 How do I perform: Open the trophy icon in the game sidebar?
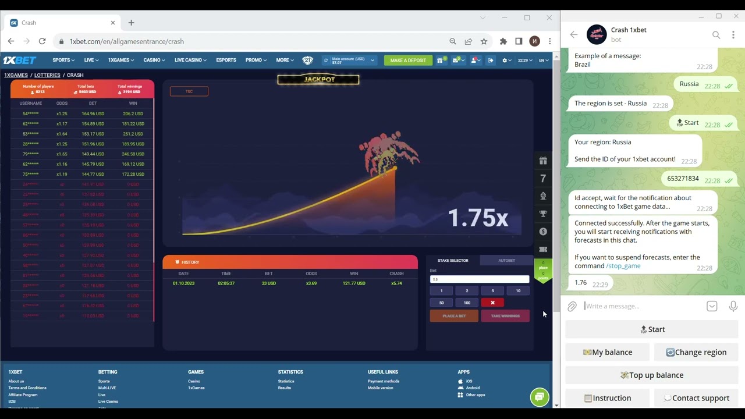pos(543,214)
